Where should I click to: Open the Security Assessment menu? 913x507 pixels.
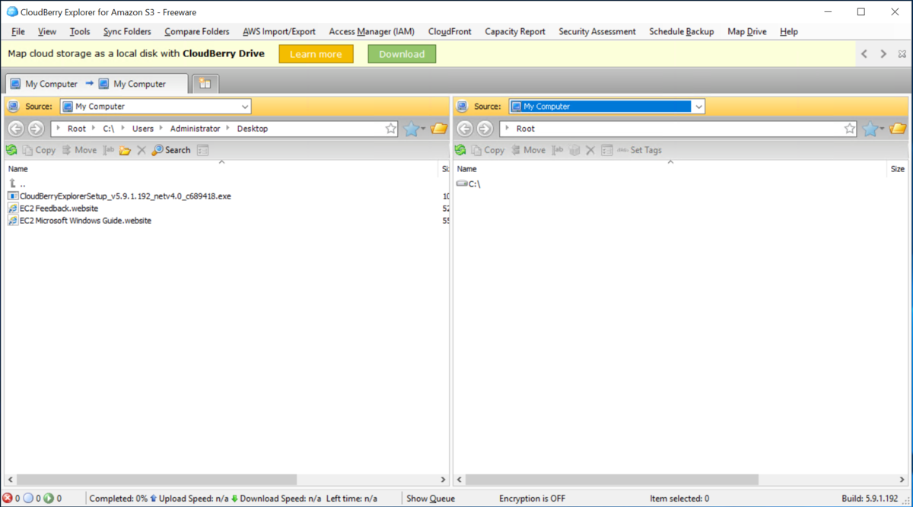click(597, 31)
